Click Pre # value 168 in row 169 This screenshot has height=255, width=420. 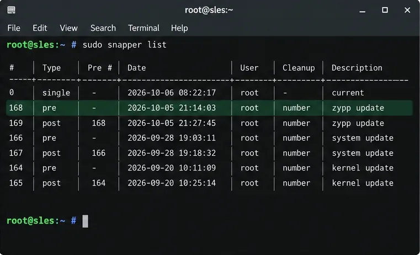click(x=99, y=123)
